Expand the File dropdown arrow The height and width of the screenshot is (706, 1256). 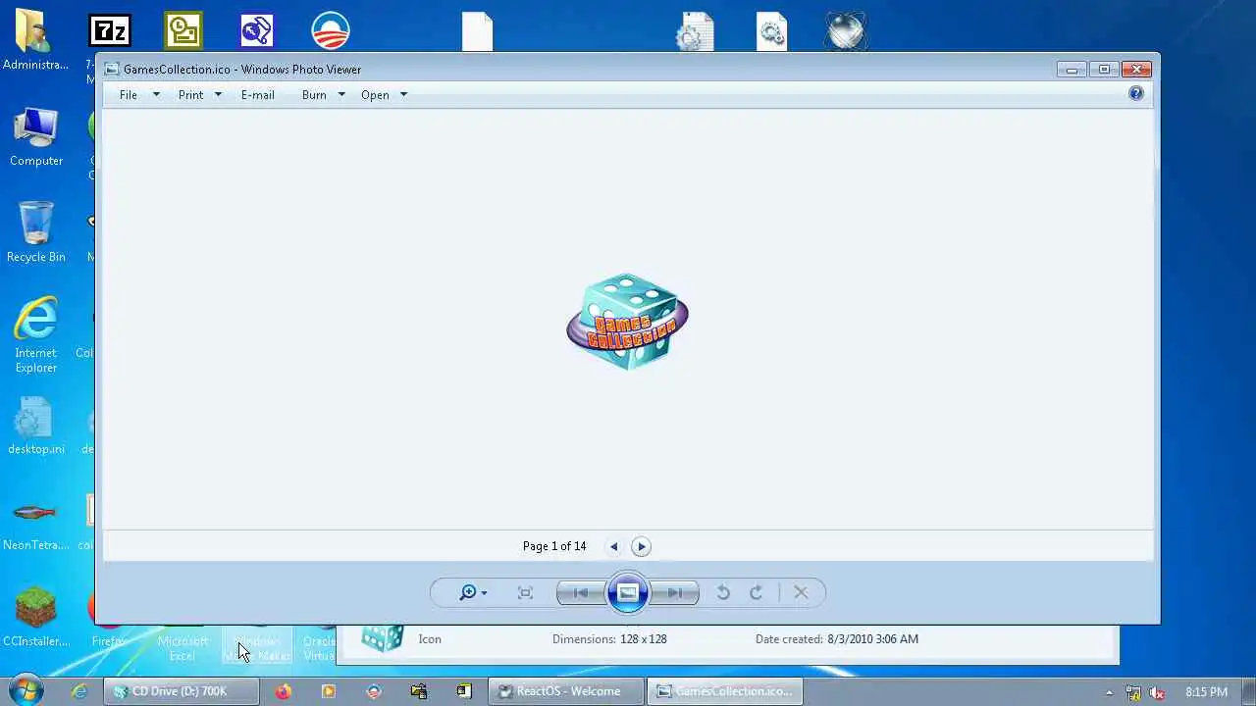[x=156, y=95]
